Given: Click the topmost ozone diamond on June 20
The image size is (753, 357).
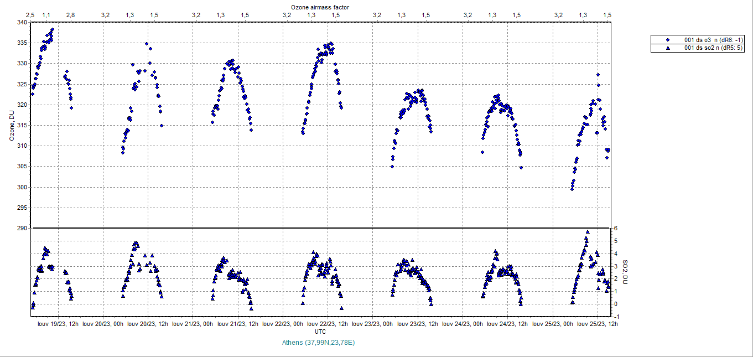Looking at the screenshot, I should tap(147, 44).
